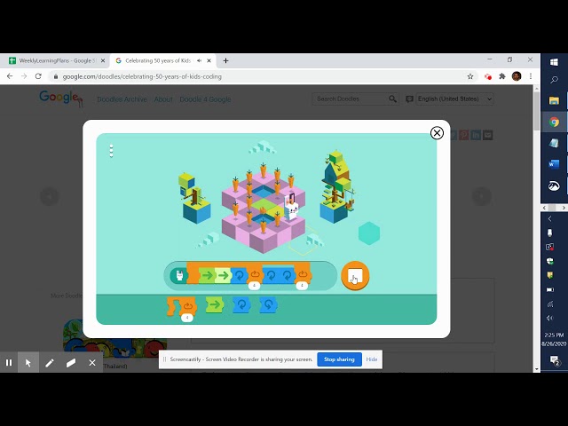The height and width of the screenshot is (426, 568).
Task: Go forward in browser history
Action: (24, 76)
